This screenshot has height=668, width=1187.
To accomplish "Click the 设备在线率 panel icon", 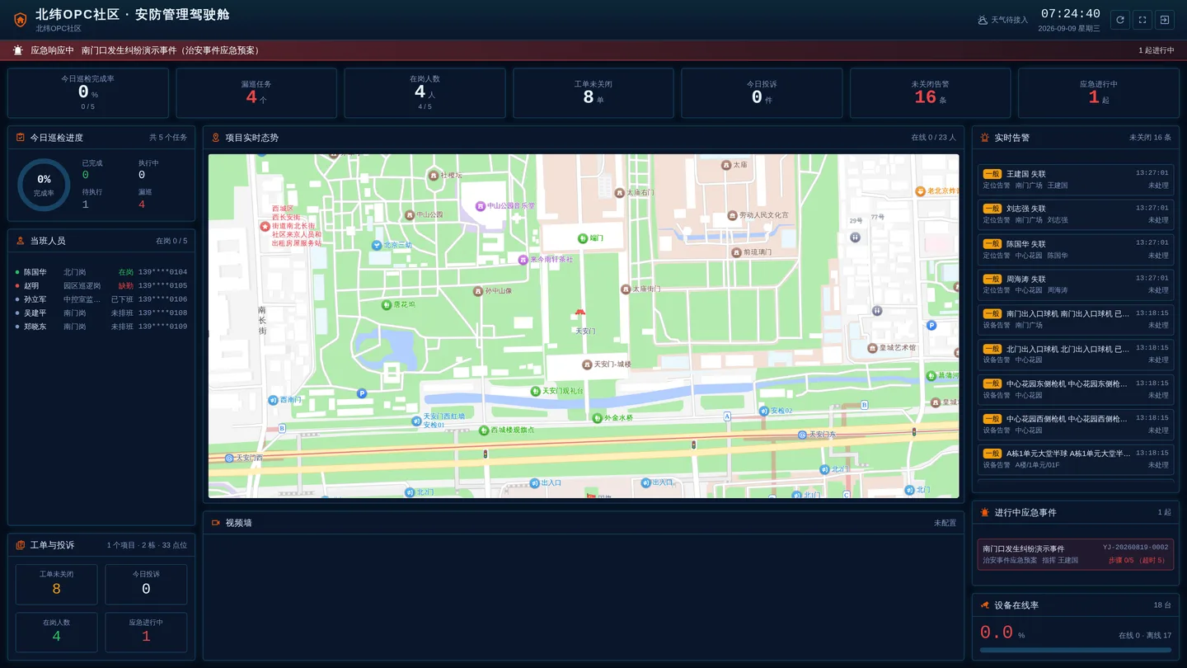I will 984,605.
